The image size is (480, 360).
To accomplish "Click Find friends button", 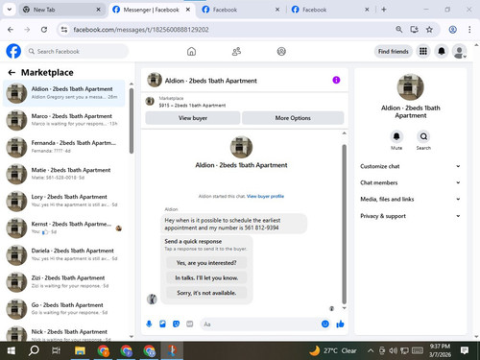I will 394,51.
